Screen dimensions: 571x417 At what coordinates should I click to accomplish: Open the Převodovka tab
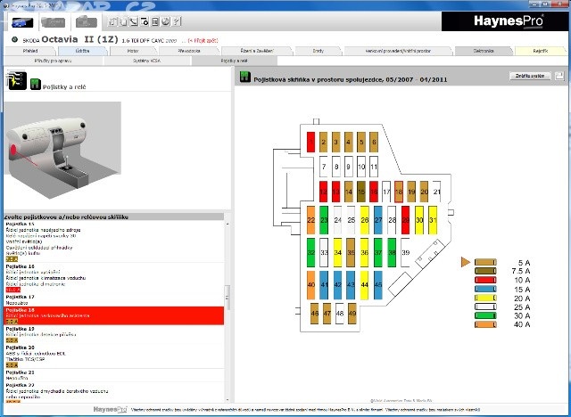coord(189,51)
